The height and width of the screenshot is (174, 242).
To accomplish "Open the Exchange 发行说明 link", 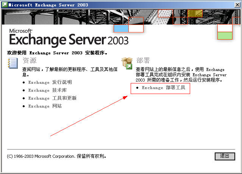I will pos(50,82).
